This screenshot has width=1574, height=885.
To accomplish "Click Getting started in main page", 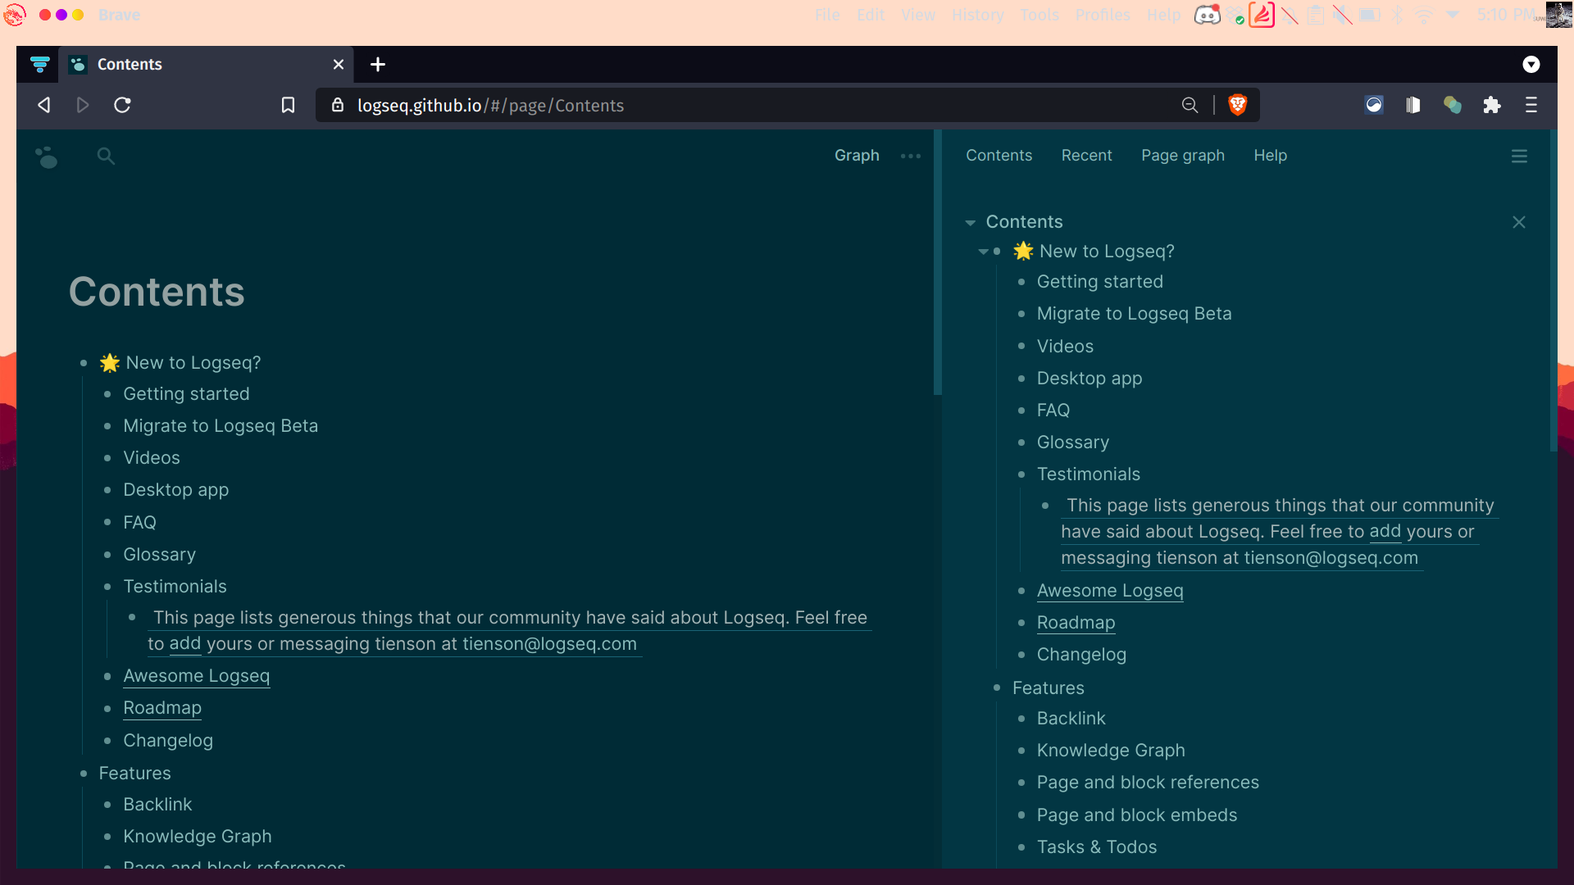I will point(186,394).
